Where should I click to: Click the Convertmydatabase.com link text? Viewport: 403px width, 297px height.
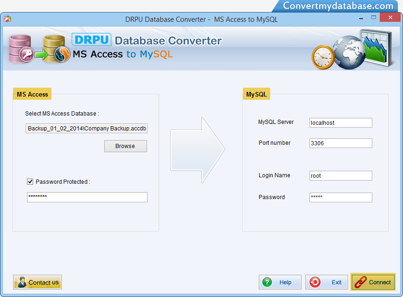(338, 6)
